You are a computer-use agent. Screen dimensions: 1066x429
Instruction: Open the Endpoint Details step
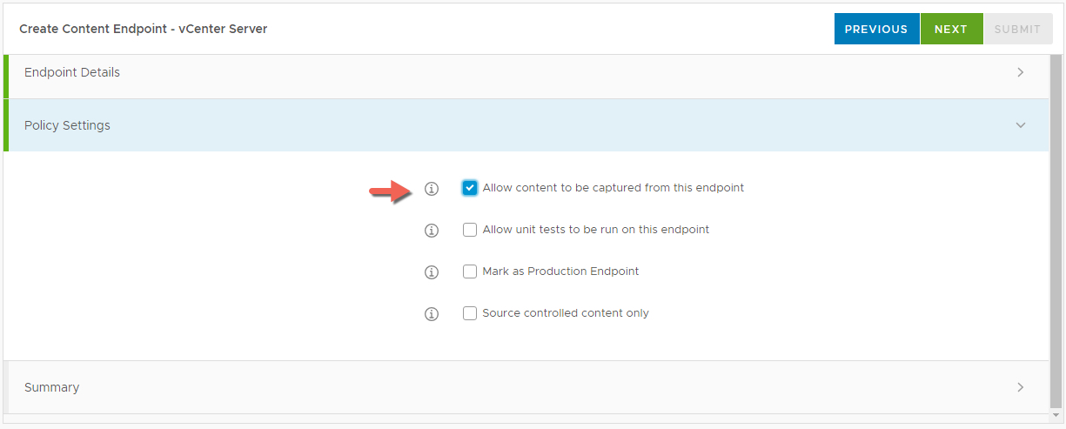click(72, 73)
